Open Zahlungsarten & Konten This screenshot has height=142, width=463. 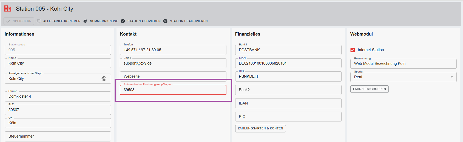point(260,129)
